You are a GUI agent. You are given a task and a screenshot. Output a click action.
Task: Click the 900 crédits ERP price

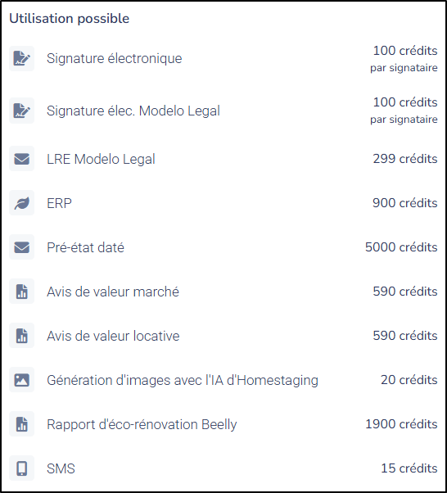405,203
